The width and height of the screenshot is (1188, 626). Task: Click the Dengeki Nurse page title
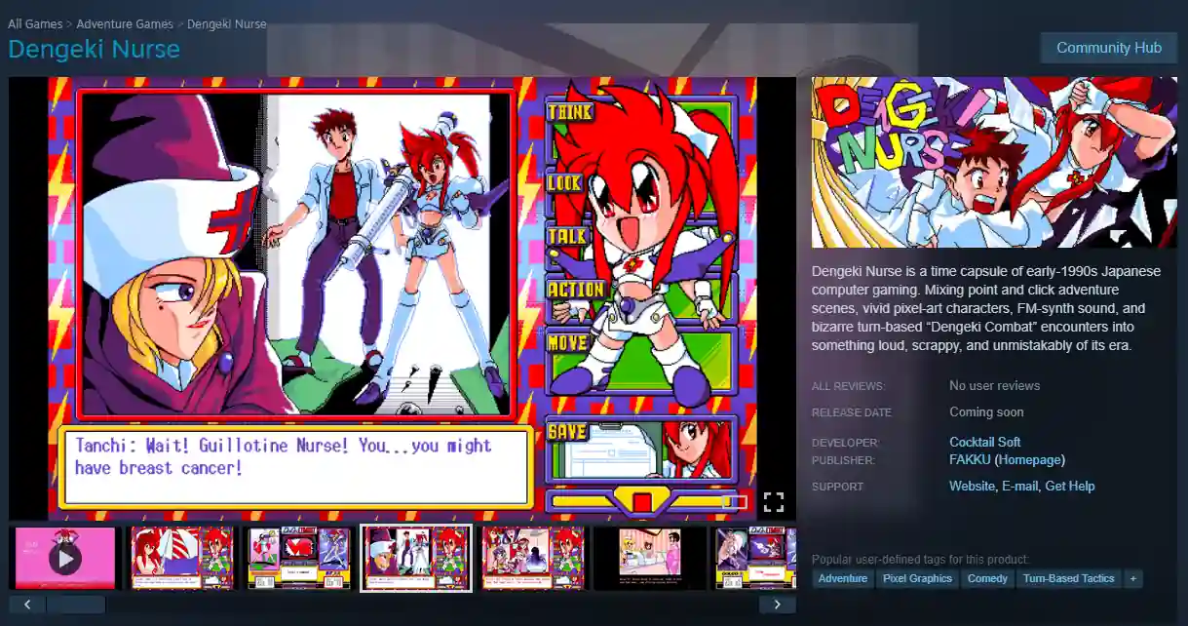pyautogui.click(x=95, y=49)
